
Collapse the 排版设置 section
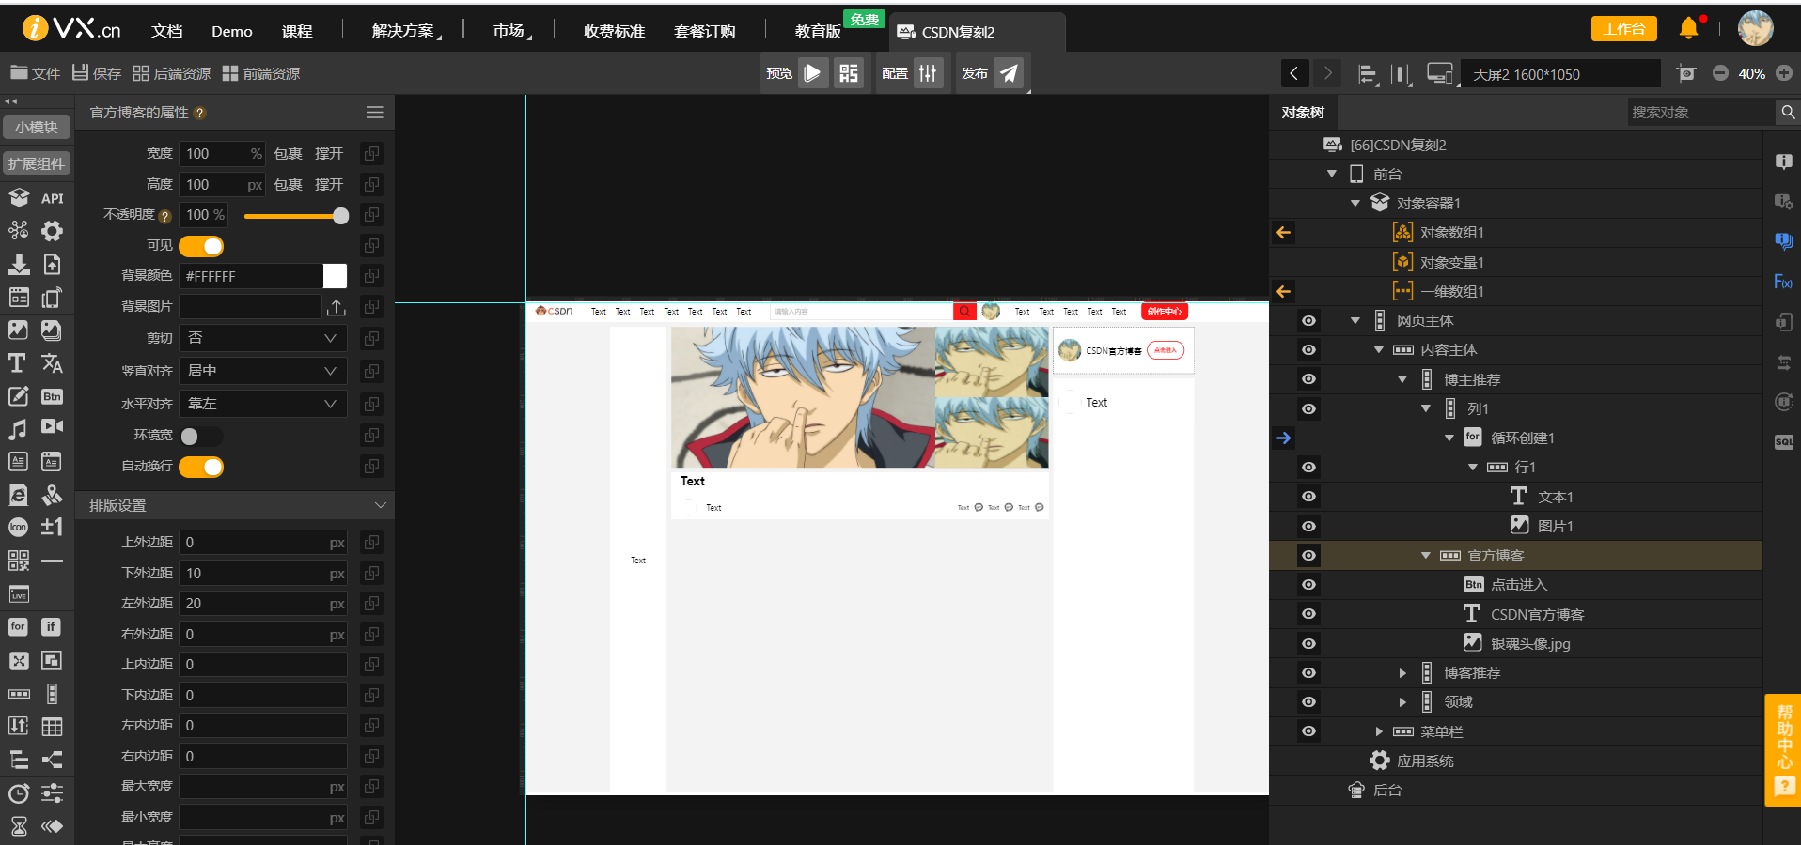[380, 505]
